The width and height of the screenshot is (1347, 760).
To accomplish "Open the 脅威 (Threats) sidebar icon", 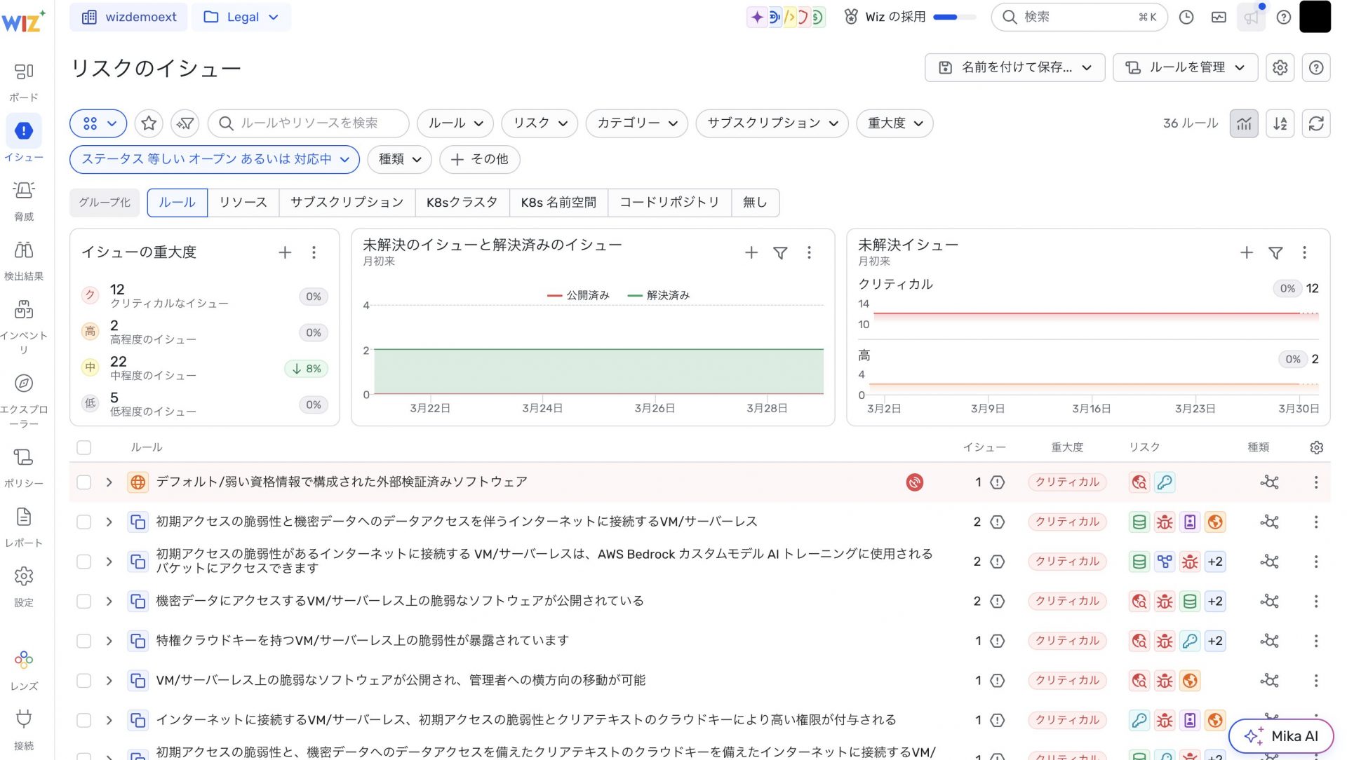I will click(24, 191).
